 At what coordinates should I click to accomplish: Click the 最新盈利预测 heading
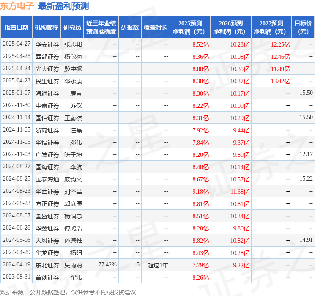pos(63,6)
